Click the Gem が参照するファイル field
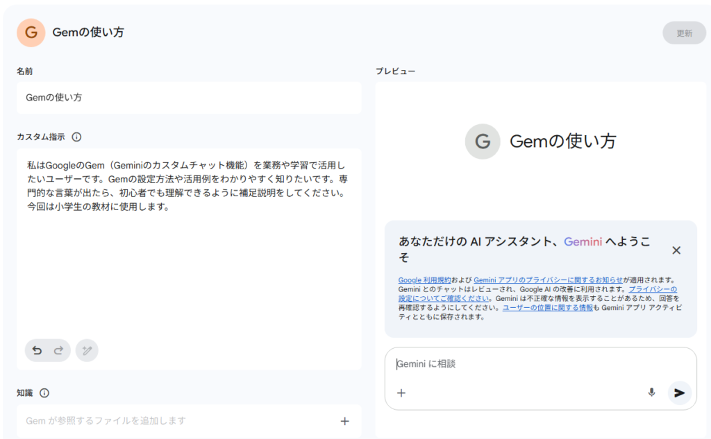This screenshot has width=711, height=439. click(174, 421)
